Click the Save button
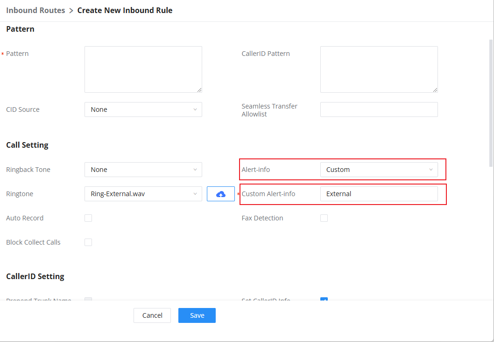The image size is (494, 342). 197,315
